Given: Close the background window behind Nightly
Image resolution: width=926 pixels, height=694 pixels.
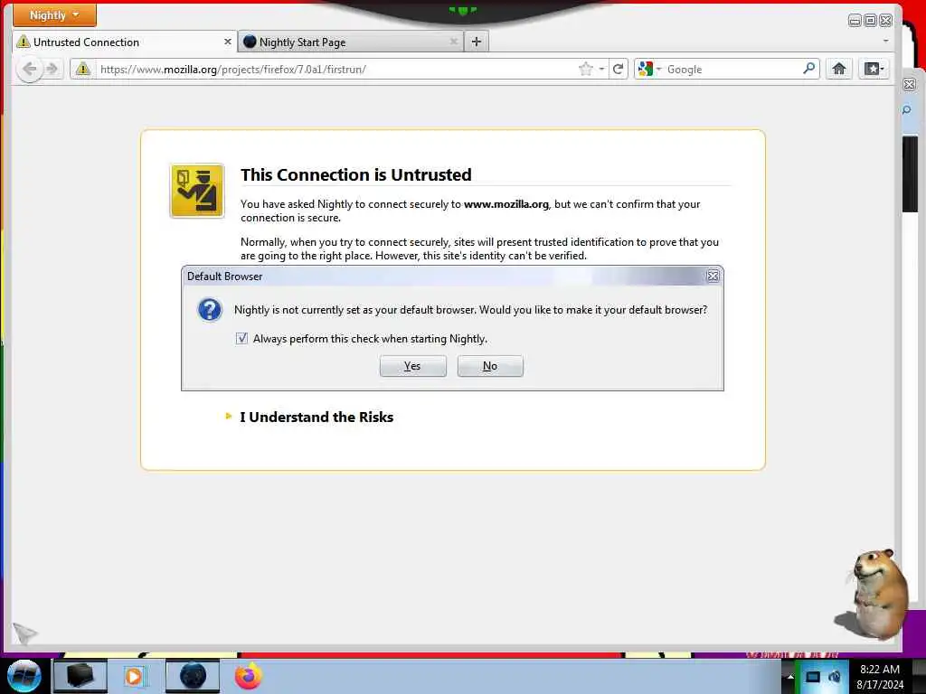Looking at the screenshot, I should (910, 84).
